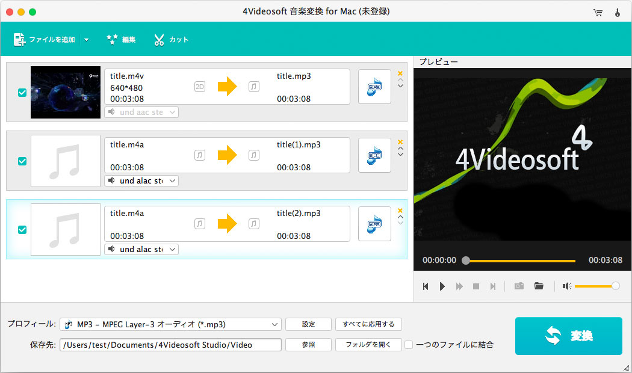This screenshot has width=632, height=373.
Task: Click the output audio icon in title(2).mp3 row
Action: (254, 224)
